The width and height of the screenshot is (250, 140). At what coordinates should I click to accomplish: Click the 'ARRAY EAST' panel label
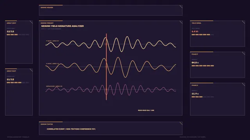tap(11, 71)
